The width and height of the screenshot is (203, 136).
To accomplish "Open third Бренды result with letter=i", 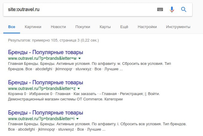I will (45, 113).
